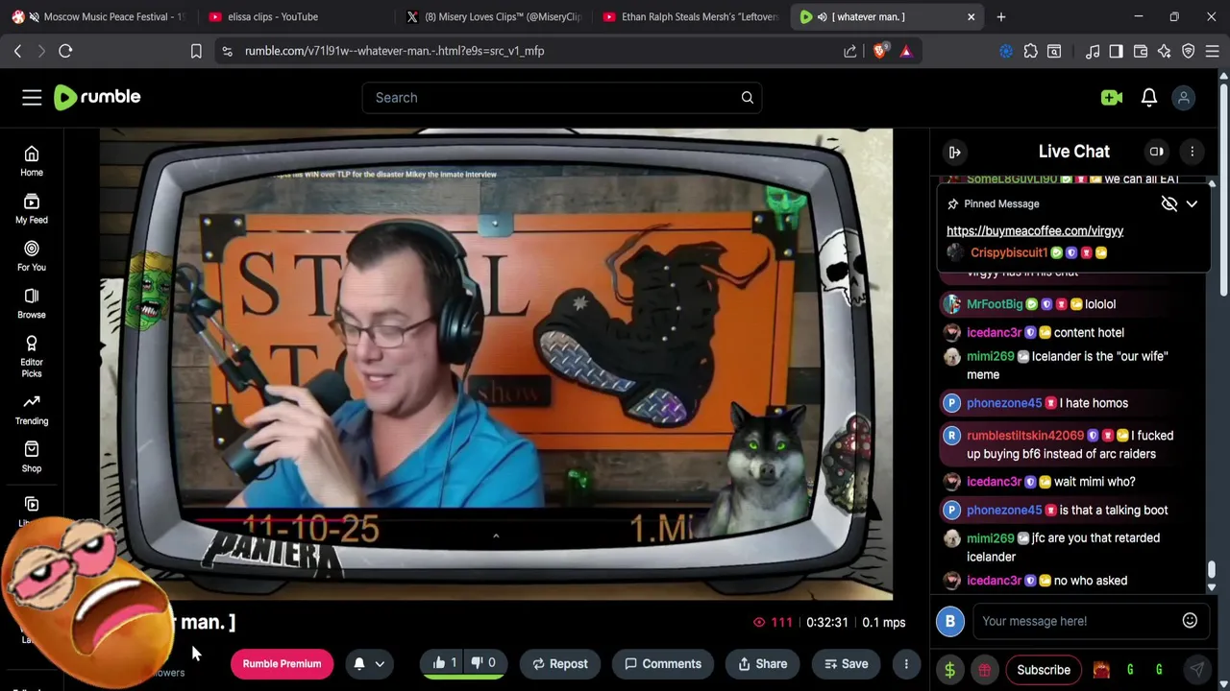1230x691 pixels.
Task: Toggle the channel notification bell
Action: (x=358, y=663)
